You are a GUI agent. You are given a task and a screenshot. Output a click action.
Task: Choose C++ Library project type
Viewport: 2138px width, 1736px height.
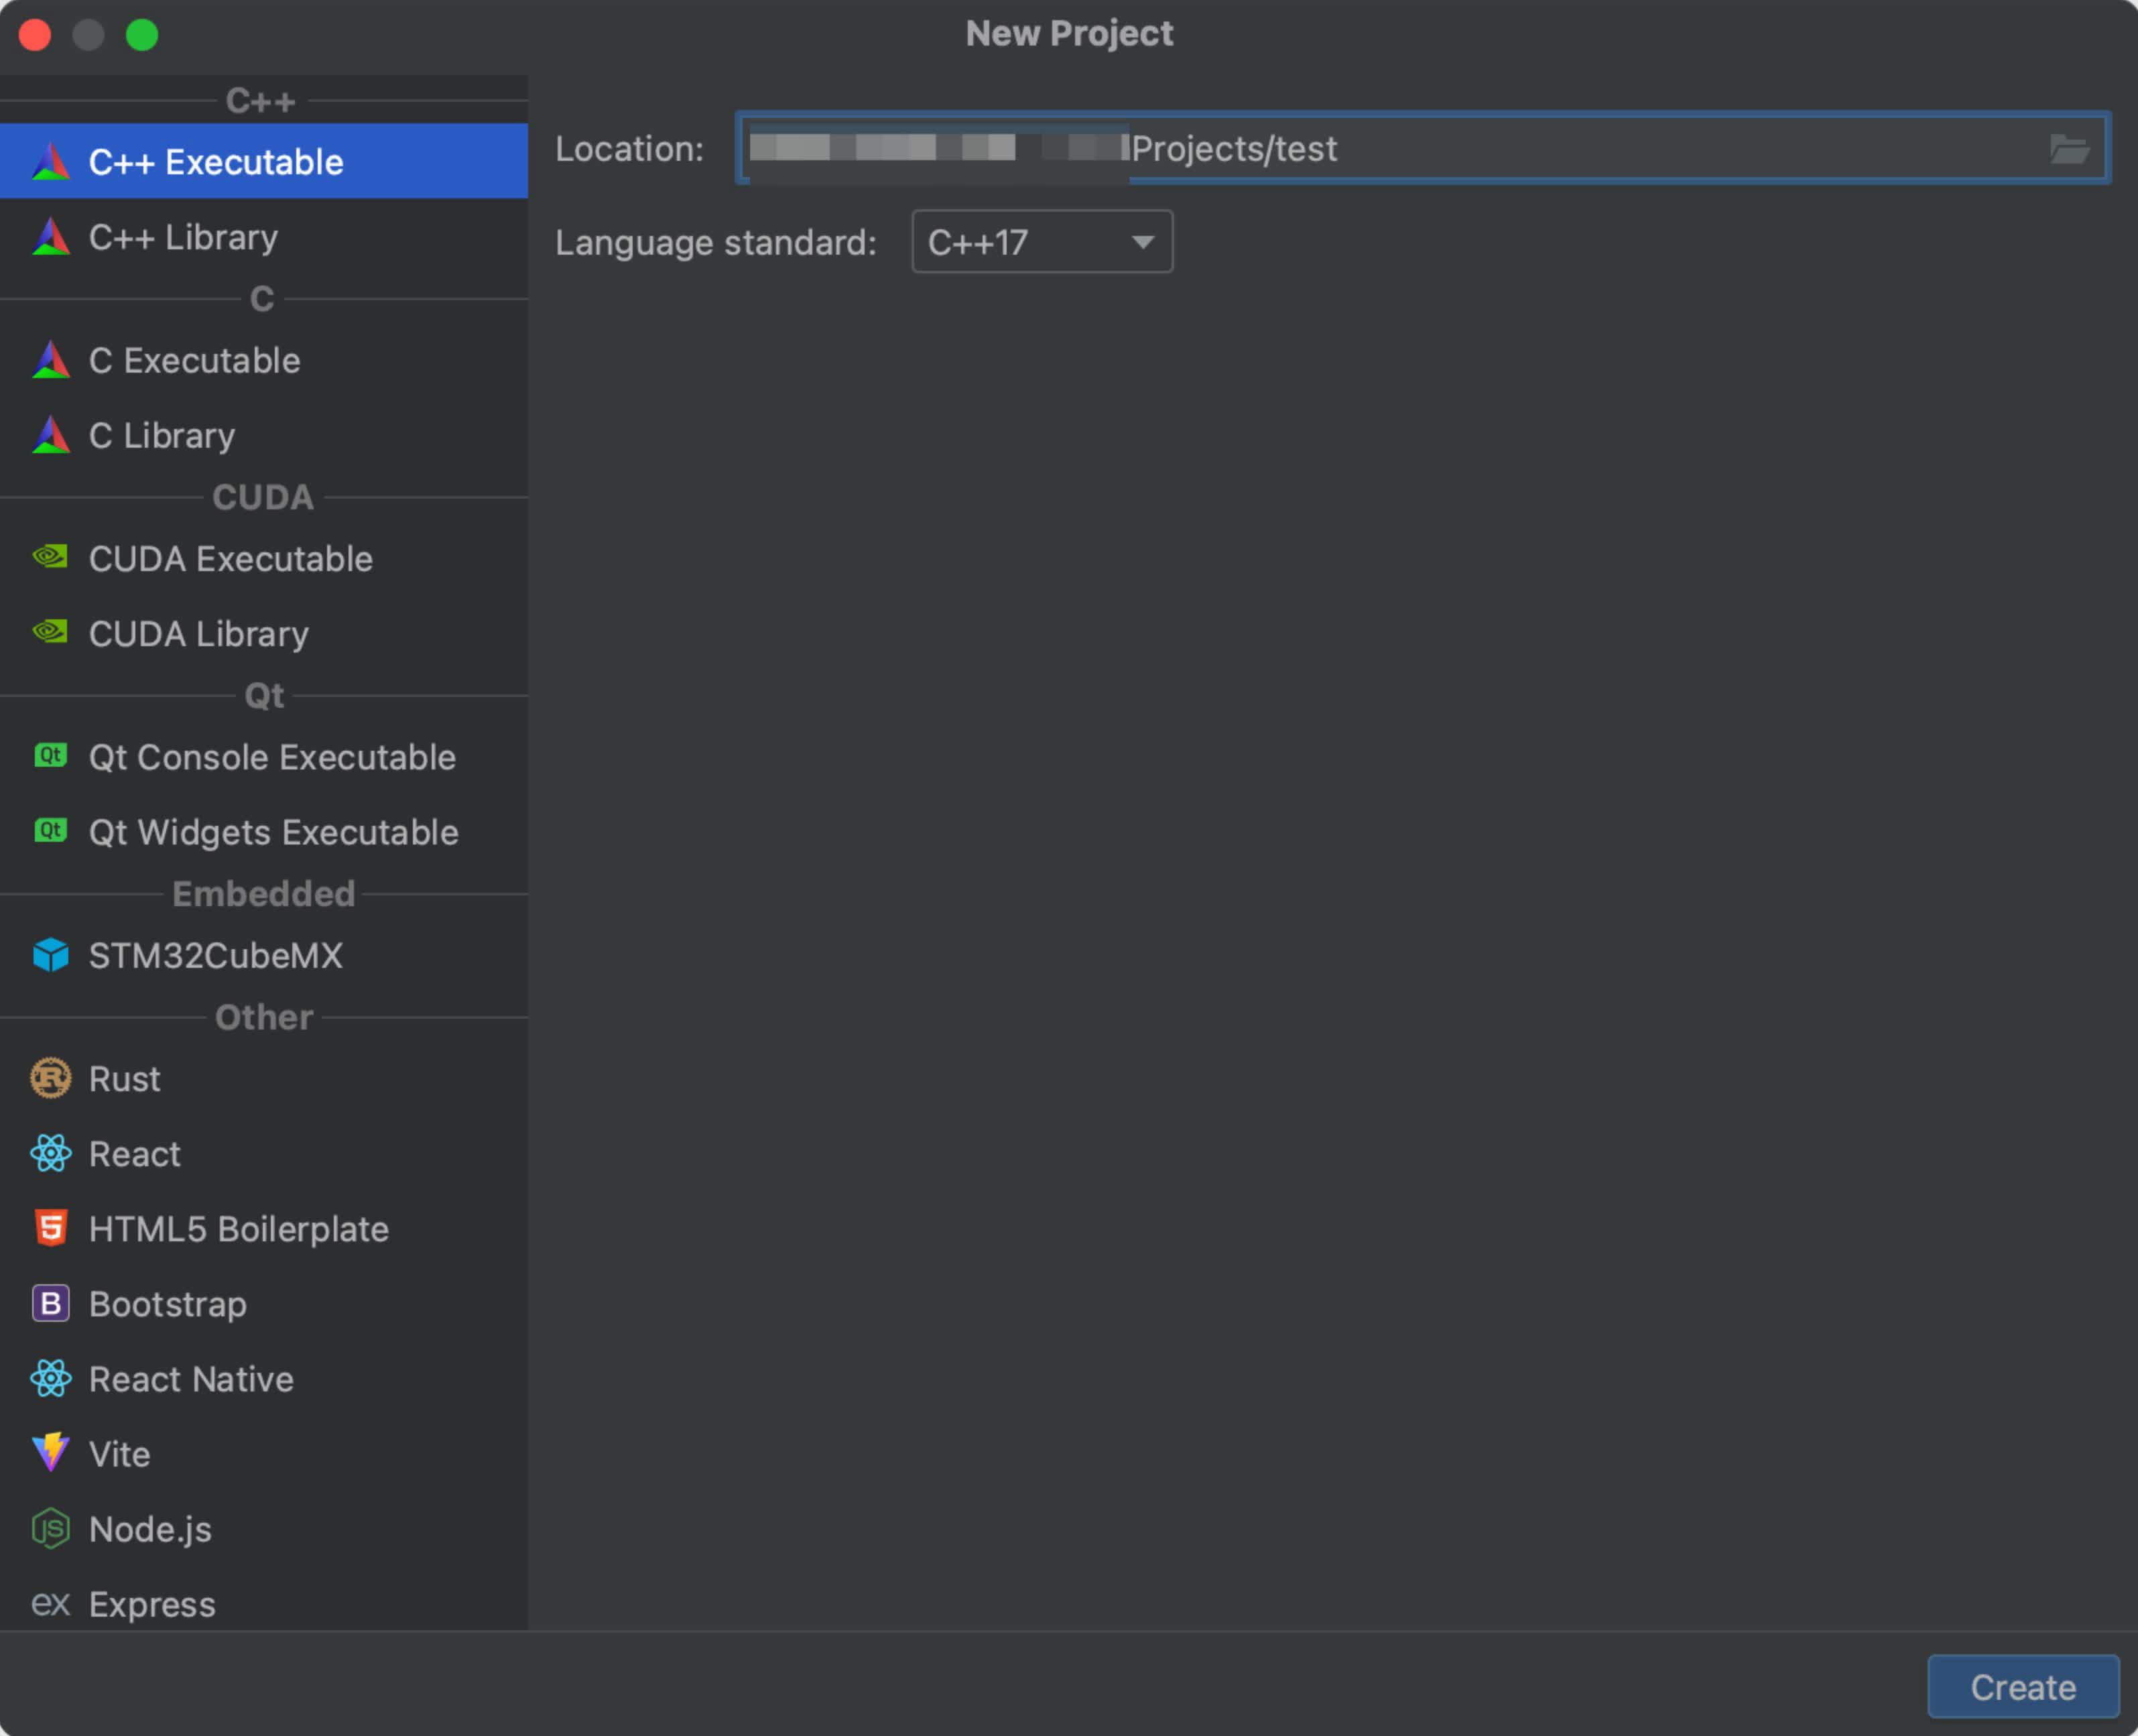click(x=183, y=237)
